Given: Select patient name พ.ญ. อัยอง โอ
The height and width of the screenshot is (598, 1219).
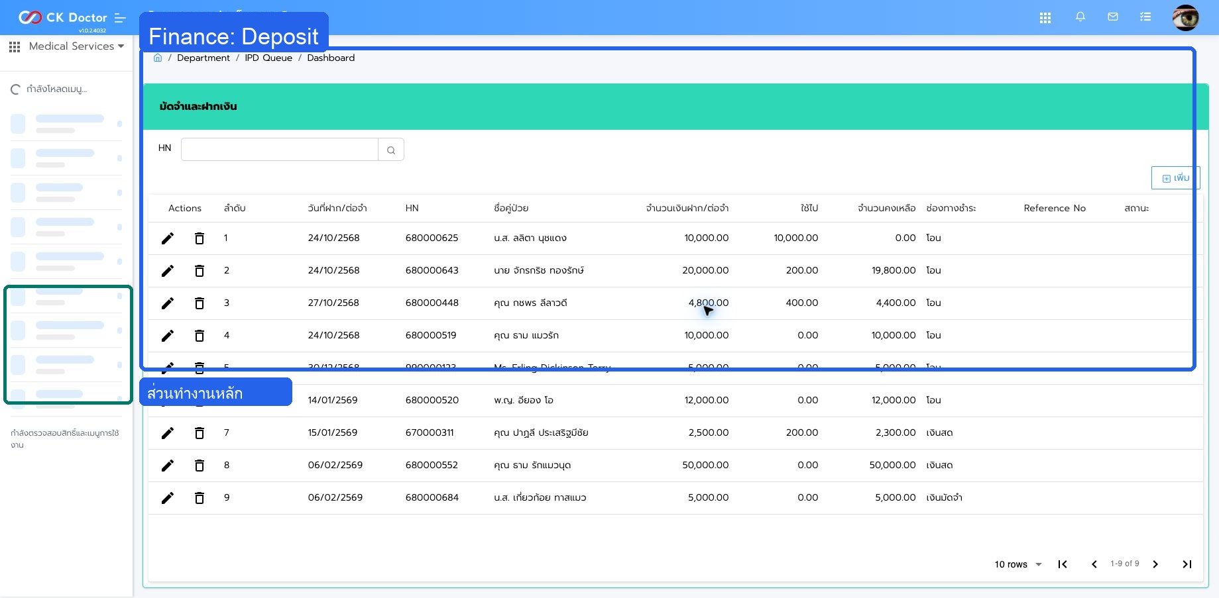Looking at the screenshot, I should (524, 400).
